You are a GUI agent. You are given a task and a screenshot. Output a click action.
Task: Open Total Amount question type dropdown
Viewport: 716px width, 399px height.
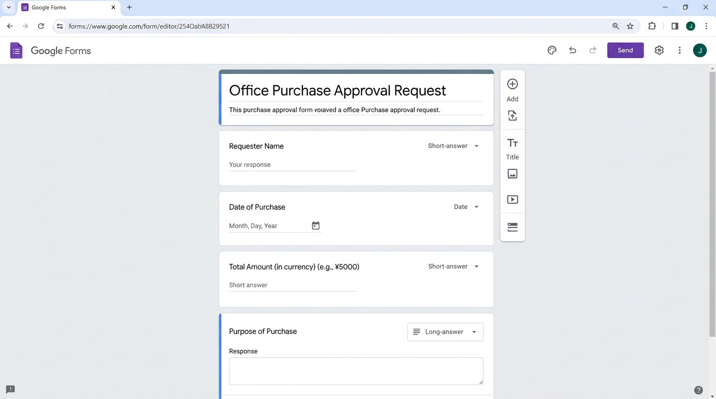tap(453, 267)
